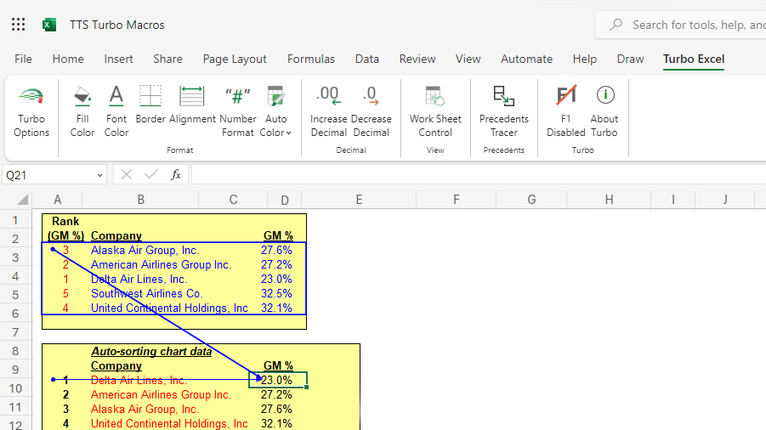Decrease Decimal places

[x=371, y=111]
